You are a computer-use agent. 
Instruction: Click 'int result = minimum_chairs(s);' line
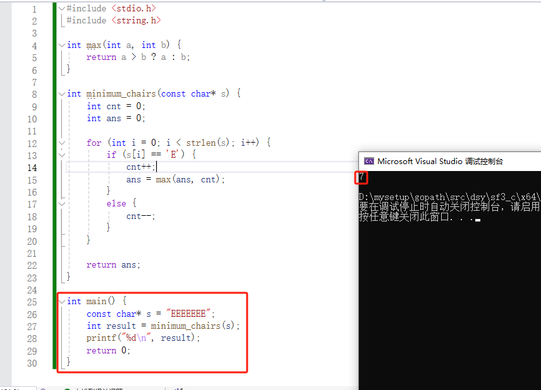click(x=163, y=326)
